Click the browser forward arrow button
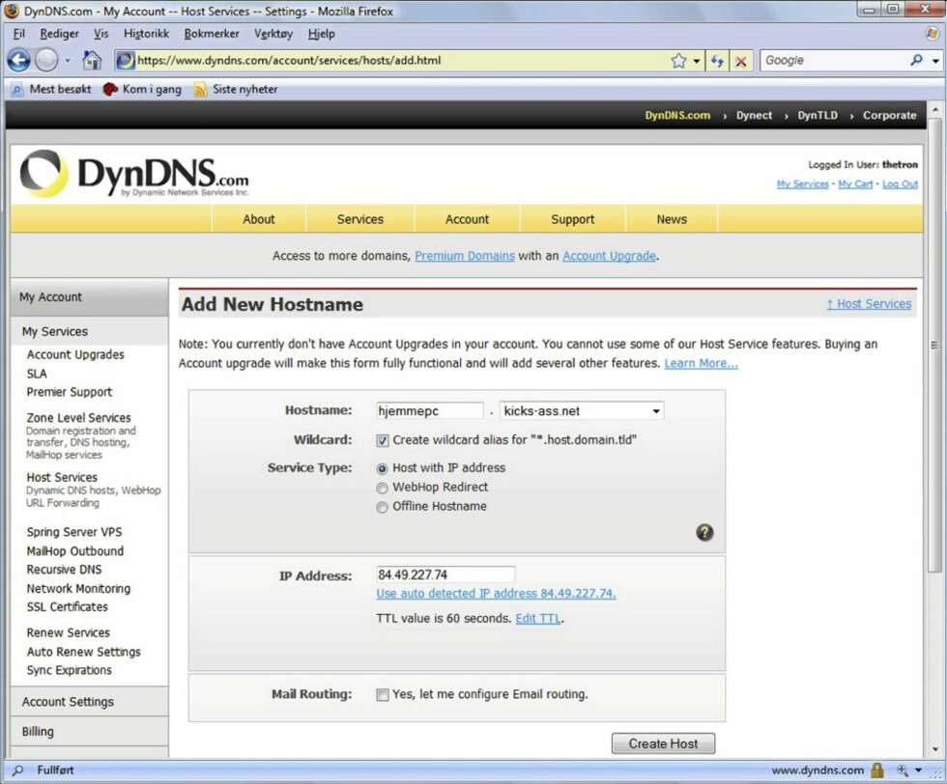 pos(46,61)
